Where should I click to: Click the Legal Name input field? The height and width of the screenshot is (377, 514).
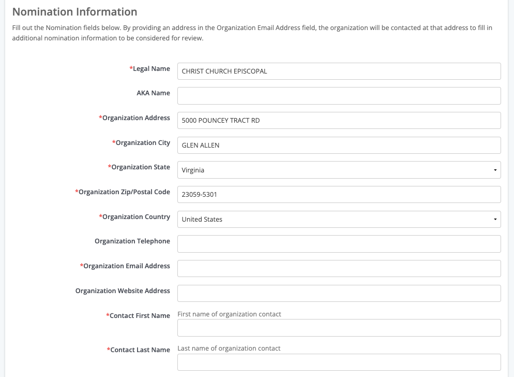coord(339,71)
